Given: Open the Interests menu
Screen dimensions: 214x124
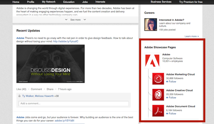Looking at the screenshot, I should point(100,2).
